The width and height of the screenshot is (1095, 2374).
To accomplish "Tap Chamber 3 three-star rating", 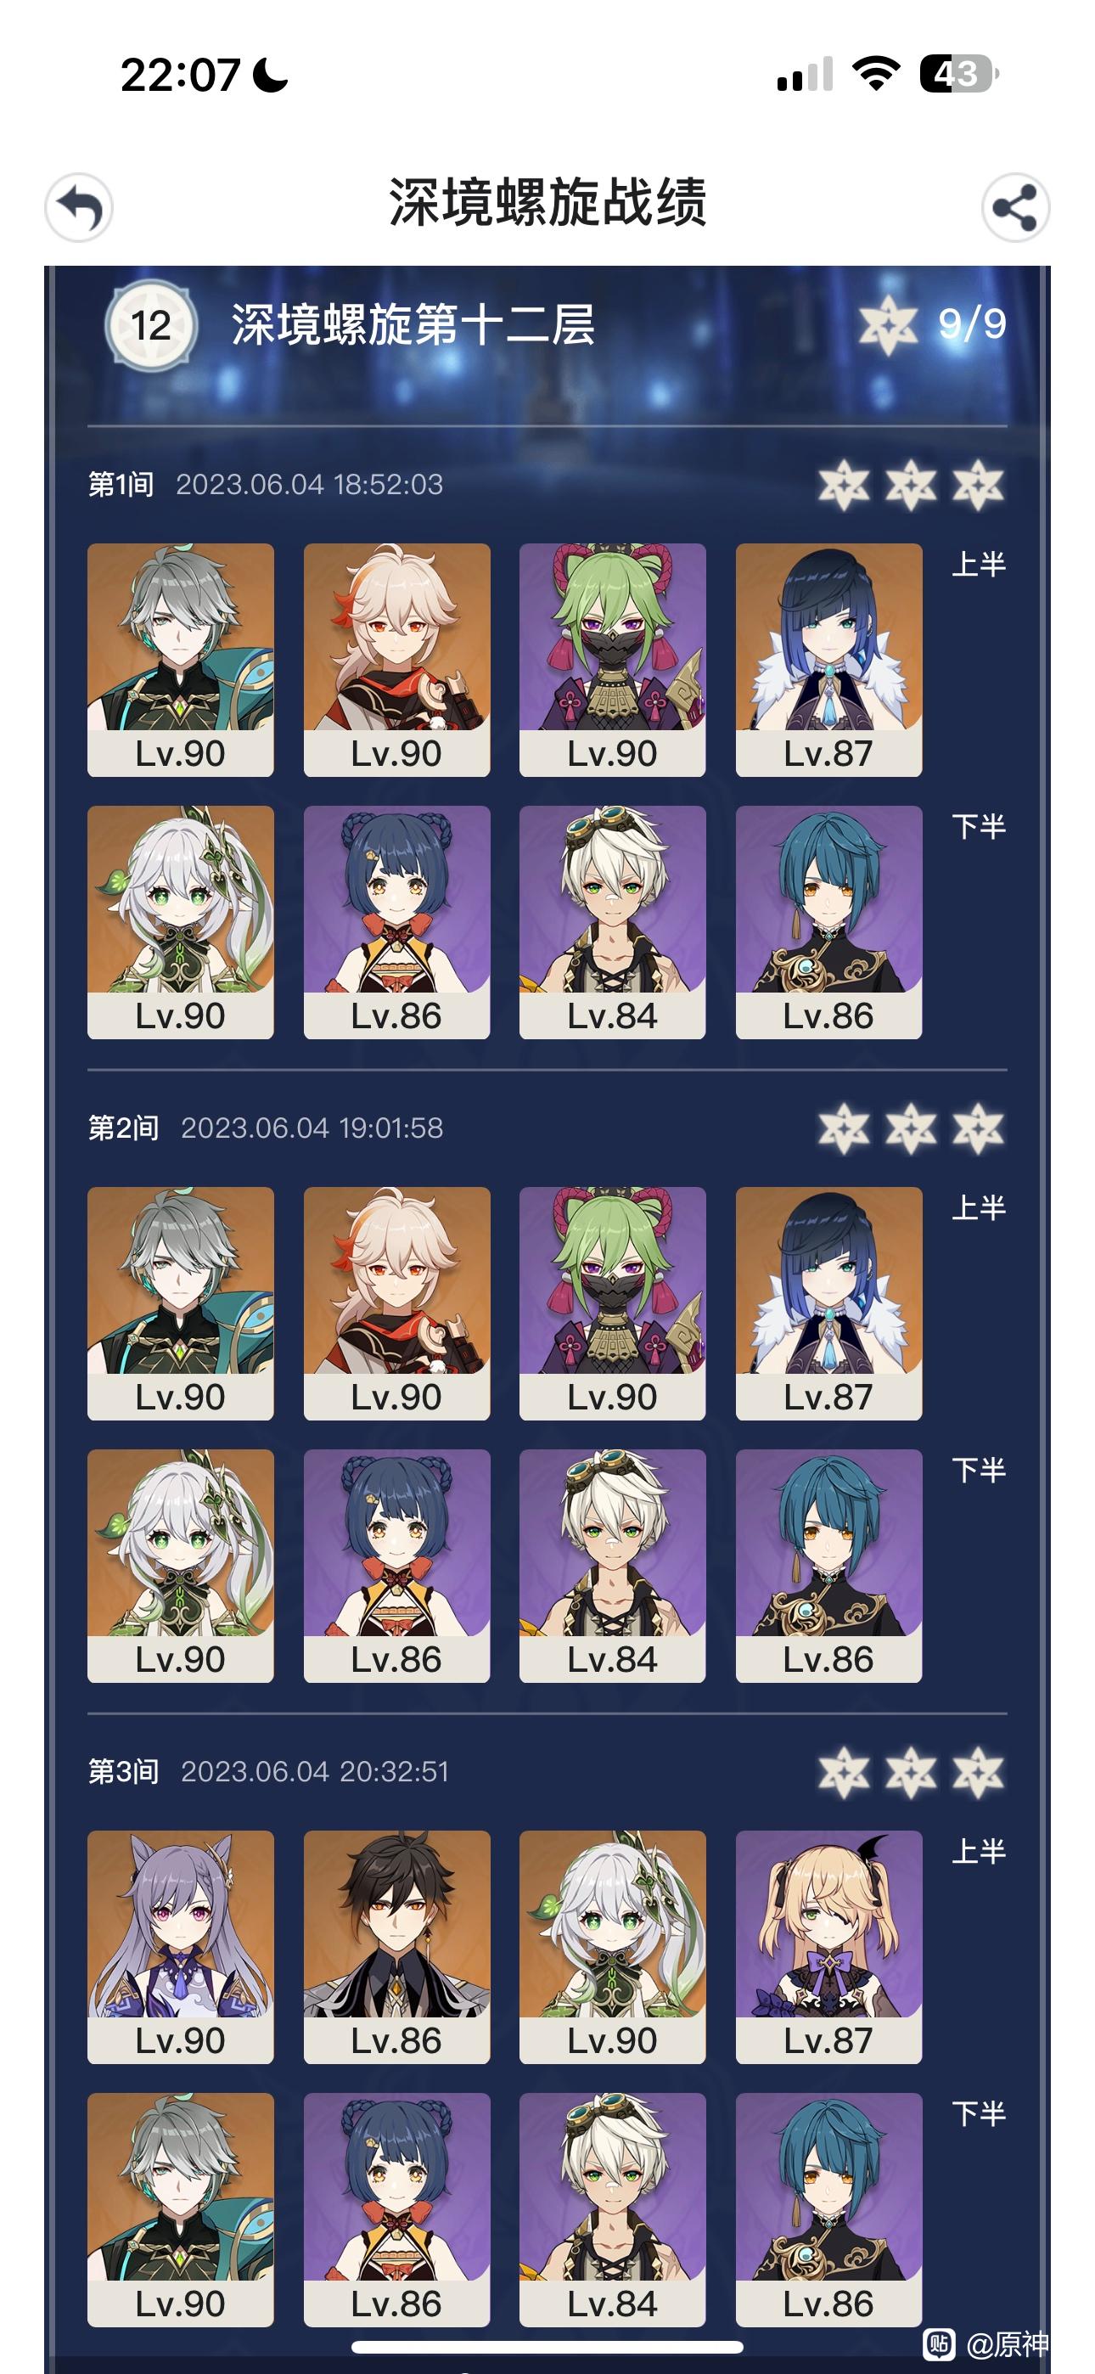I will 911,1772.
